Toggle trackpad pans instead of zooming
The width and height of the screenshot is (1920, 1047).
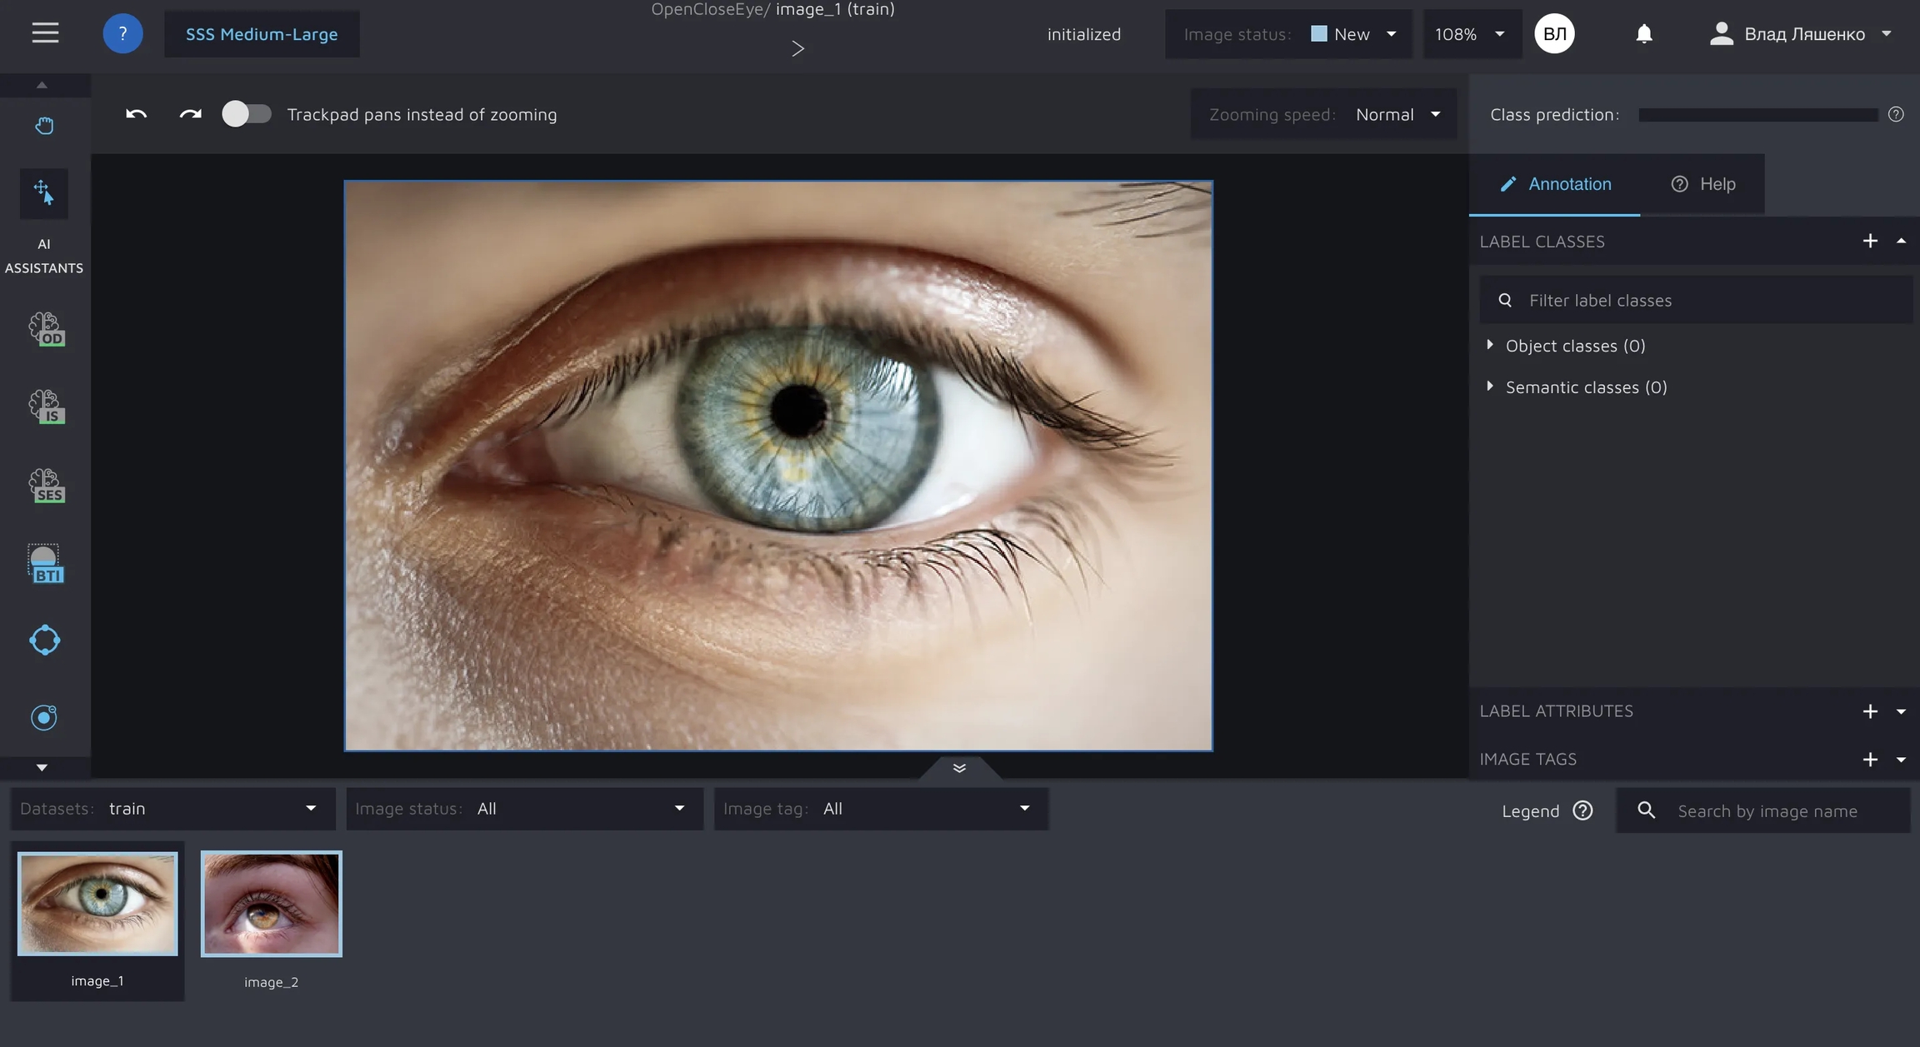coord(246,114)
